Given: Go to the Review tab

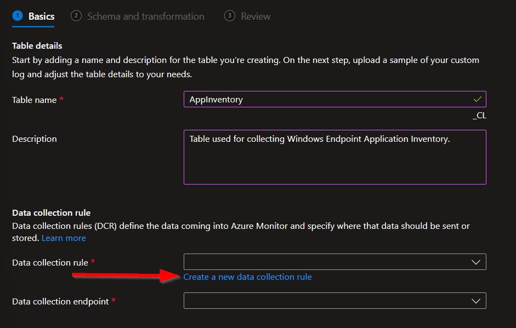Looking at the screenshot, I should point(256,16).
